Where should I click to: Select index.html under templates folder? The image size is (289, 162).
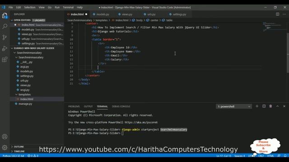tap(37, 99)
